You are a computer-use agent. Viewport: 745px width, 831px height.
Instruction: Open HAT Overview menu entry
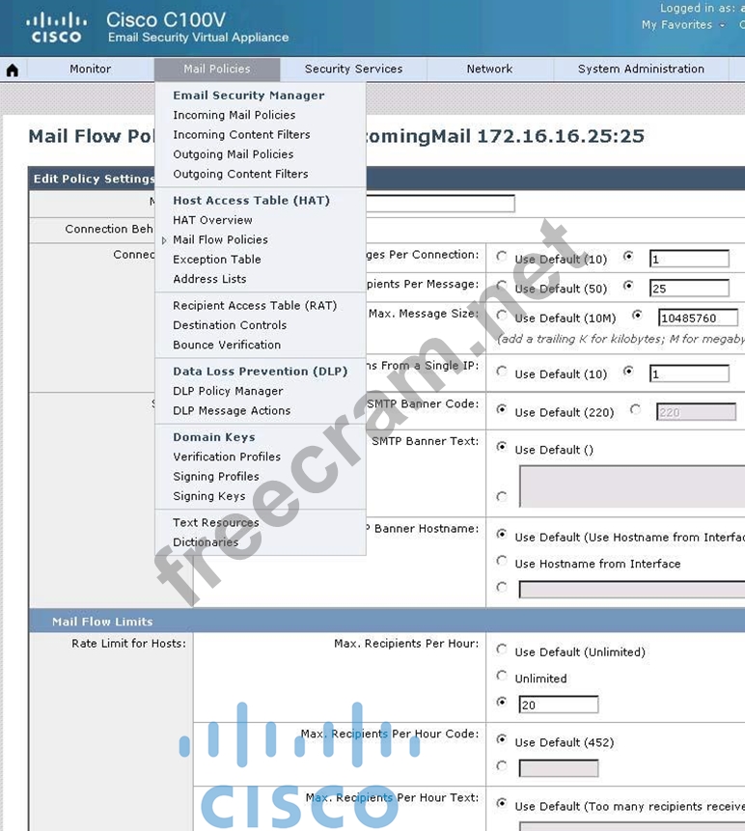pos(212,220)
